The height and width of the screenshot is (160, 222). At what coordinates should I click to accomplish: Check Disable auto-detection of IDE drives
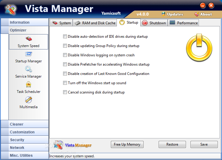[65, 37]
